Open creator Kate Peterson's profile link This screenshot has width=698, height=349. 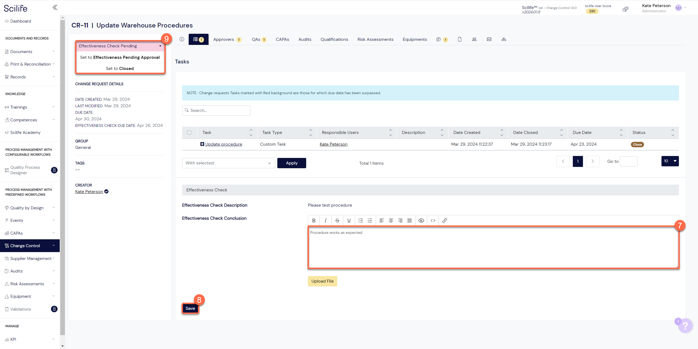[89, 191]
